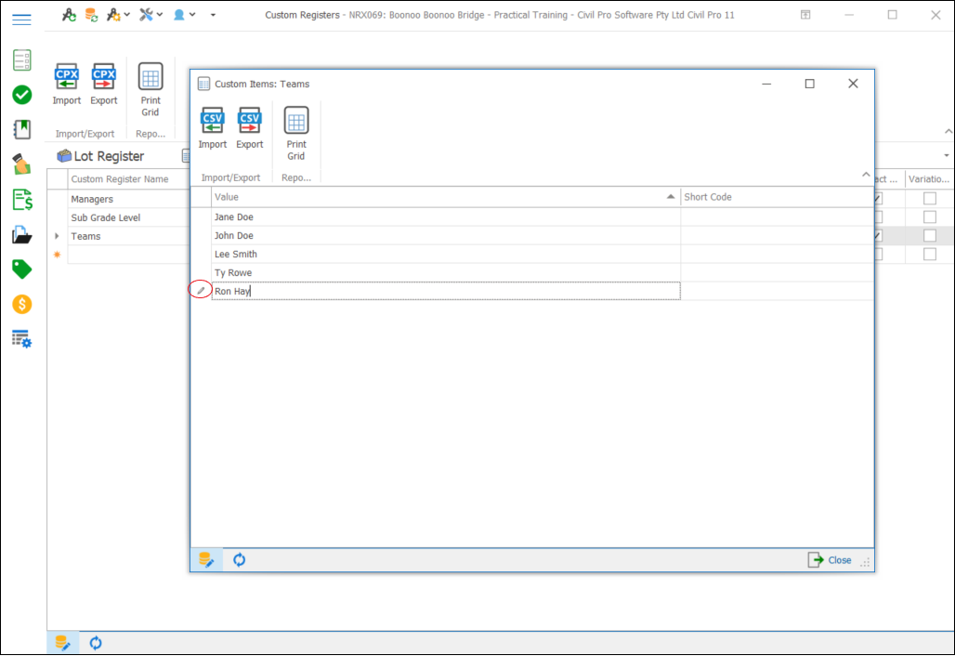The width and height of the screenshot is (955, 656).
Task: Collapse the Custom Items dialog ribbon
Action: (866, 175)
